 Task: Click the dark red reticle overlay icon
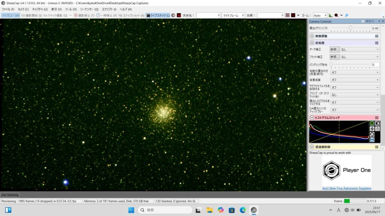coord(293,15)
